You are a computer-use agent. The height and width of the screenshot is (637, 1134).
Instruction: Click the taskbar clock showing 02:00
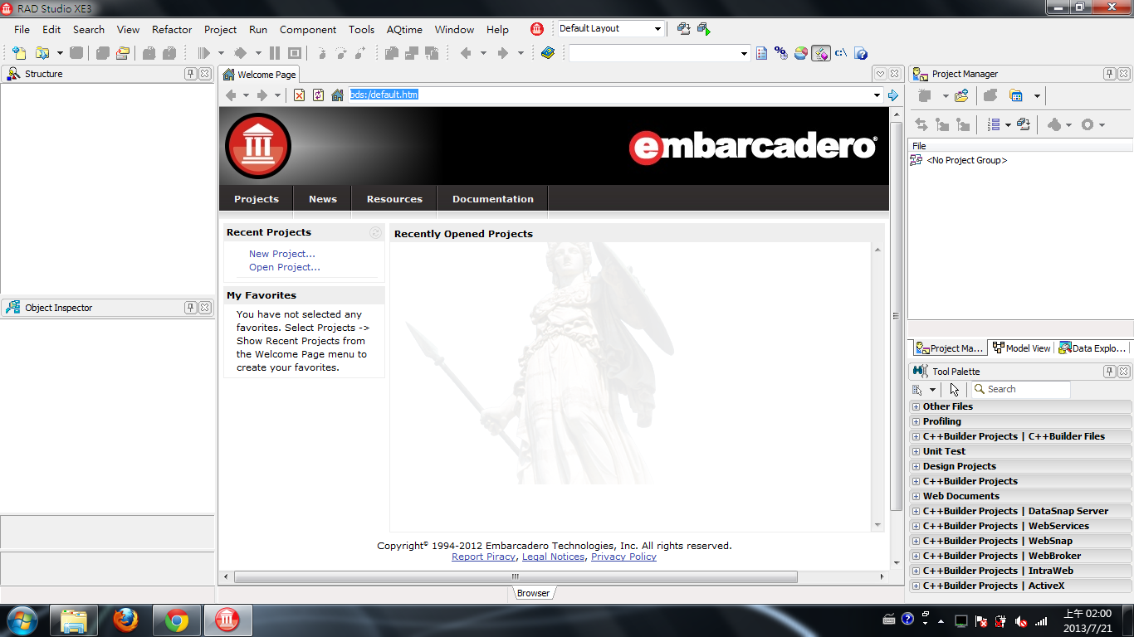pos(1088,620)
